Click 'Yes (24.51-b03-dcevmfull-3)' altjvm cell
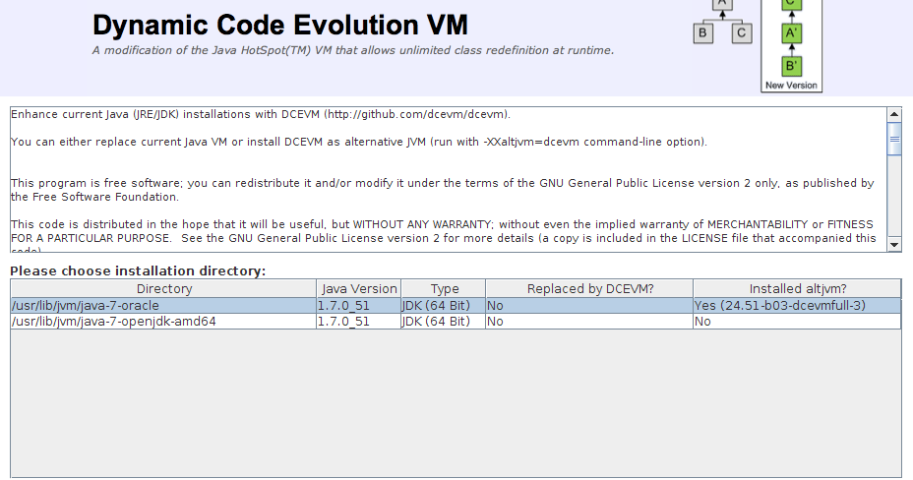913x480 pixels. pos(797,306)
